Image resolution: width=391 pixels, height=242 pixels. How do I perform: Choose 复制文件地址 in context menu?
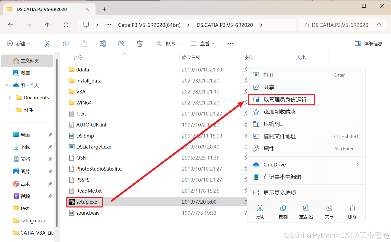point(306,136)
